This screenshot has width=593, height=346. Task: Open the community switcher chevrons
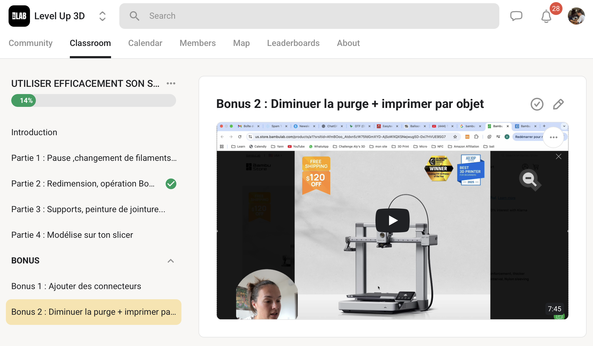pos(102,16)
